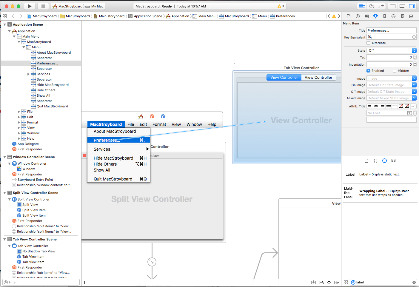This screenshot has height=287, width=419.
Task: Go forward in editor history
Action: (x=21, y=16)
